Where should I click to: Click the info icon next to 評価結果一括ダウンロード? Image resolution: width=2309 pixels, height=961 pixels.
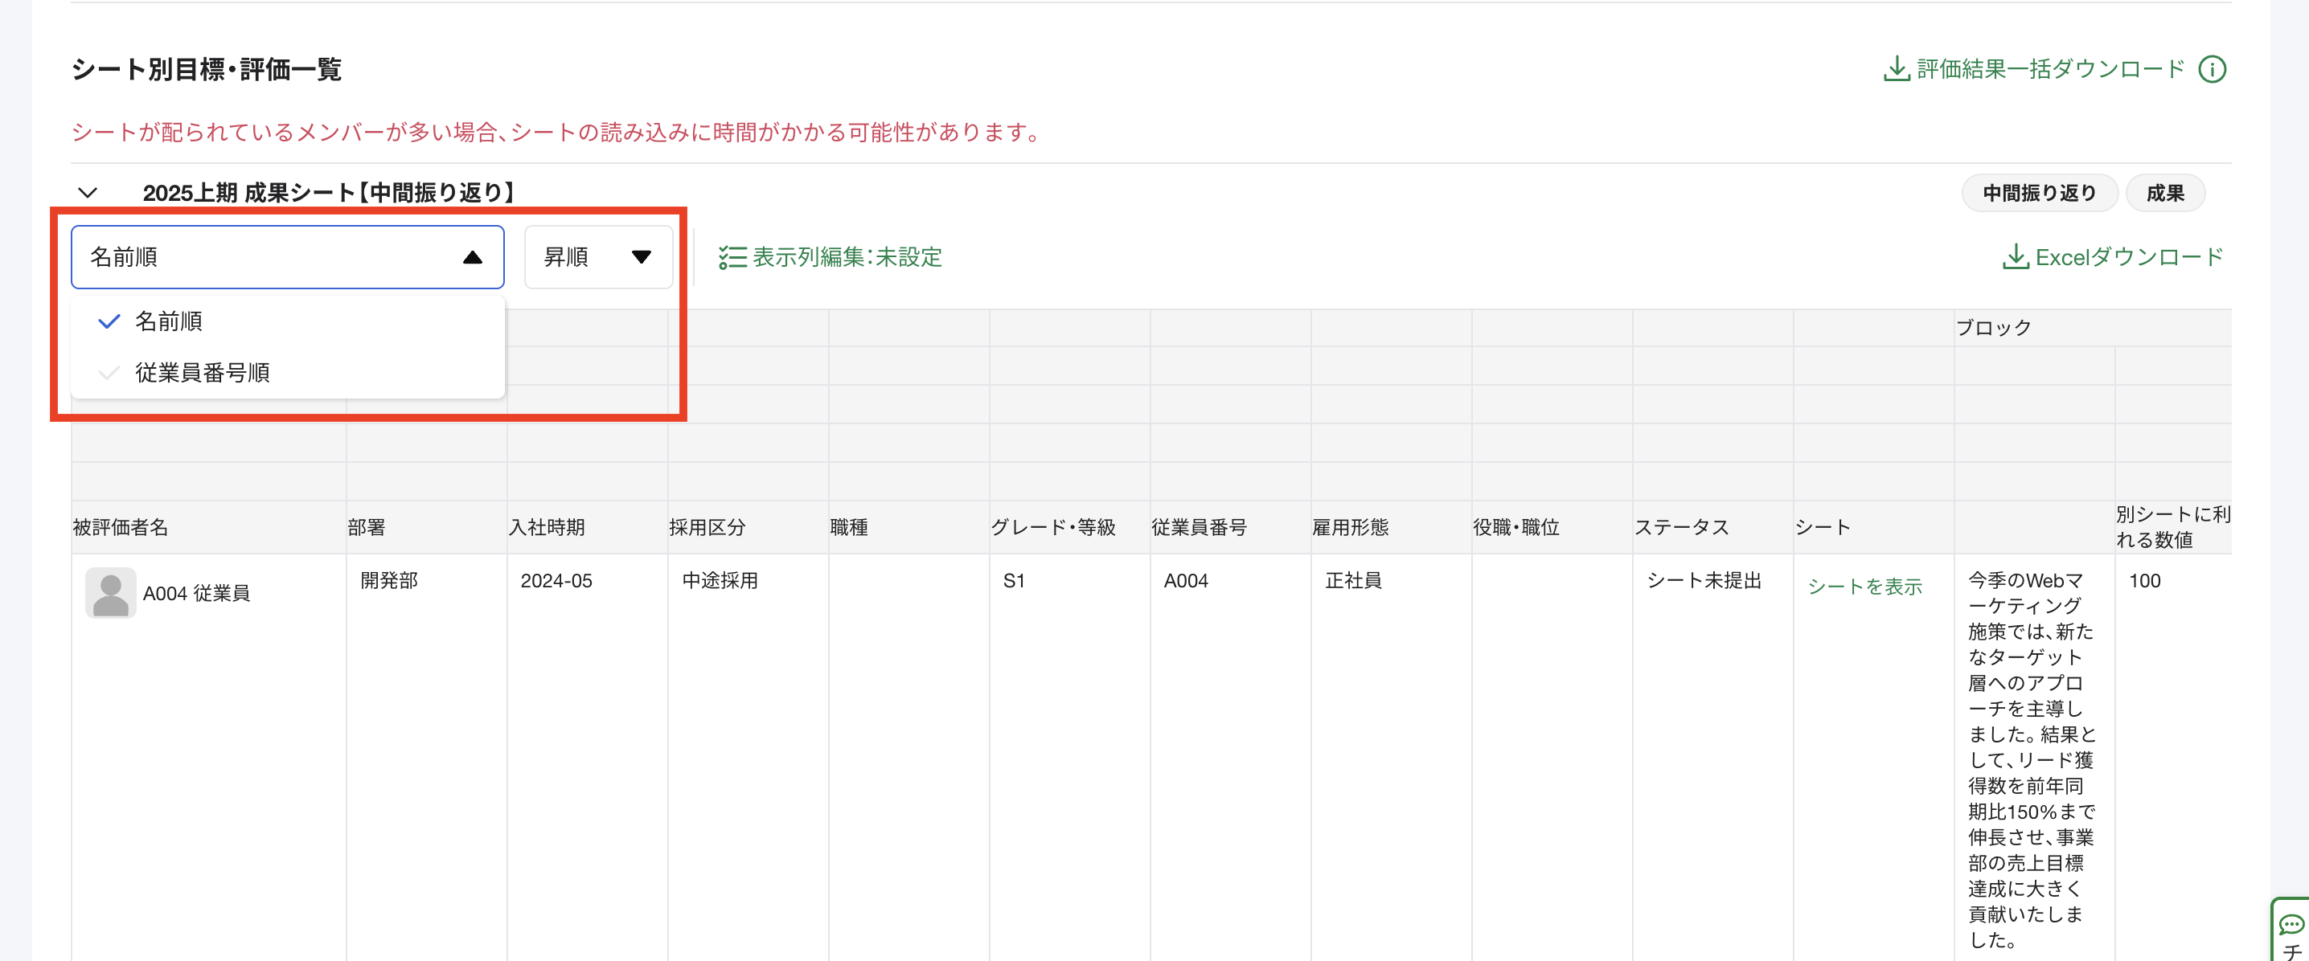click(x=2213, y=69)
